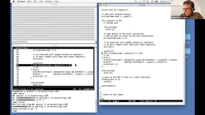Screen dimensions: 205x115
Task: Click the green zoom button of right Terminal
Action: click(106, 5)
